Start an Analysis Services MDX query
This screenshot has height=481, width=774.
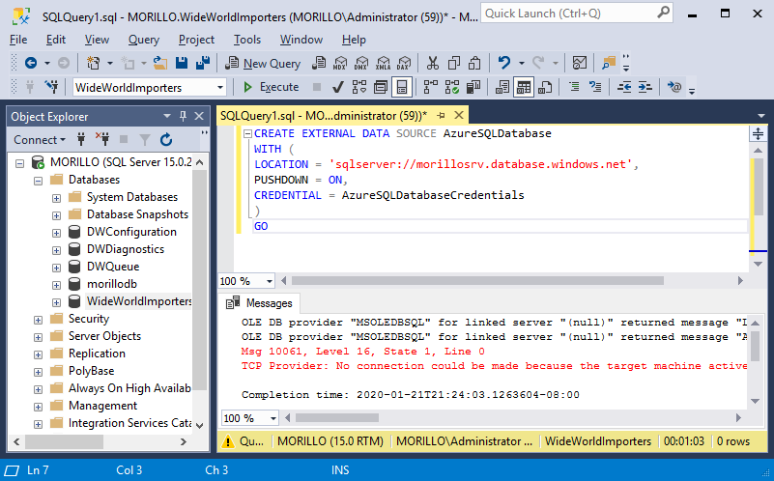(x=340, y=63)
